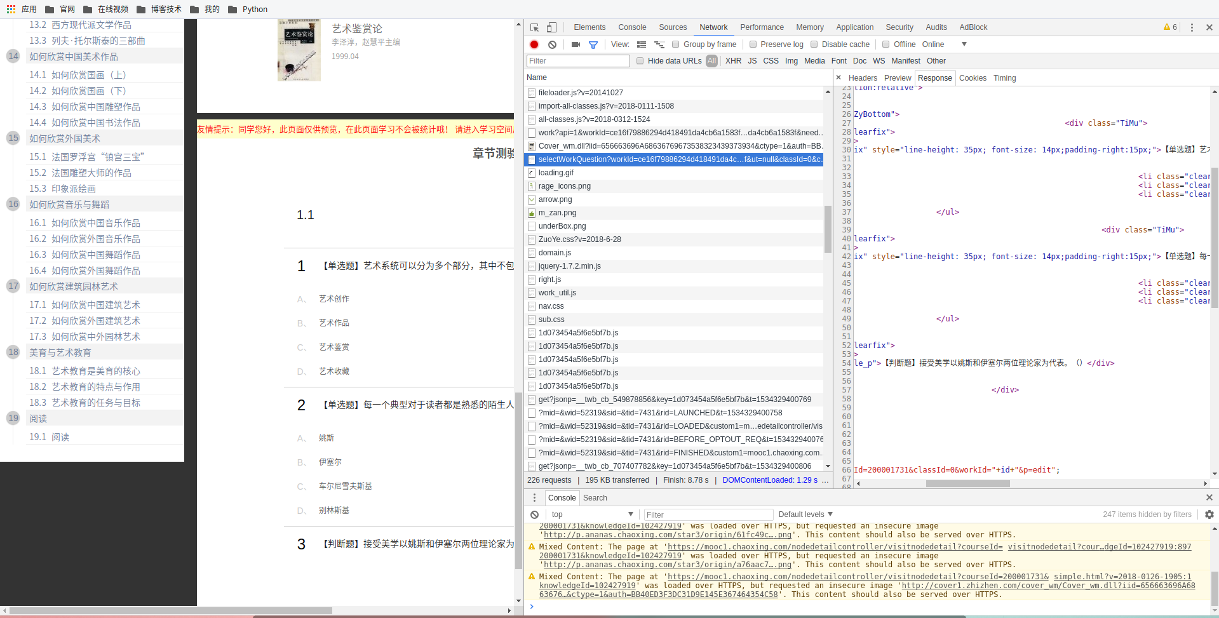The image size is (1219, 618).
Task: Filter requests by XHR type
Action: pos(733,61)
